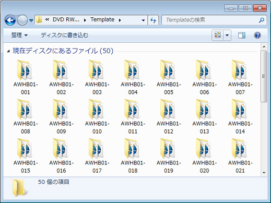
Task: Pick folder AWHB01-019
Action: (x=169, y=156)
